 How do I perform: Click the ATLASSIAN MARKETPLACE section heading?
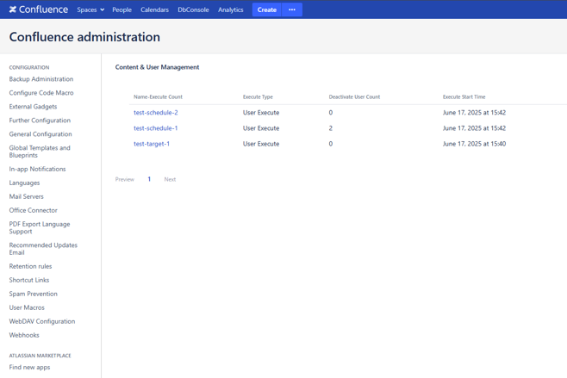click(x=40, y=356)
